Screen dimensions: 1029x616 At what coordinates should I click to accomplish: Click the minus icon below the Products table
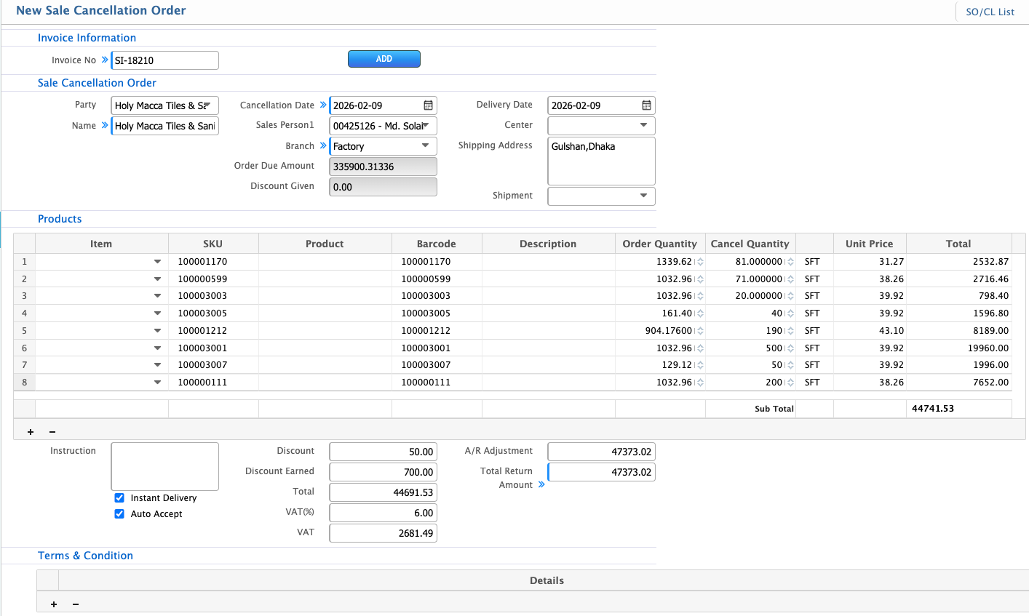52,432
